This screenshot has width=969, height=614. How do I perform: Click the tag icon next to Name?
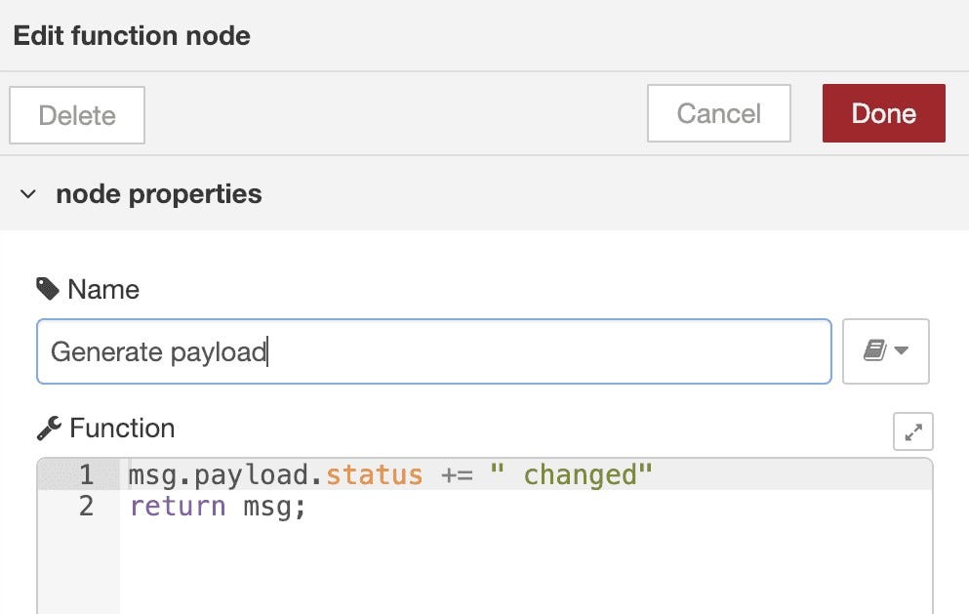point(48,289)
